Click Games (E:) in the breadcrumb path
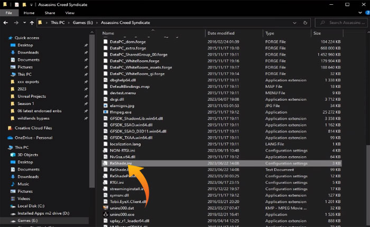 click(84, 23)
